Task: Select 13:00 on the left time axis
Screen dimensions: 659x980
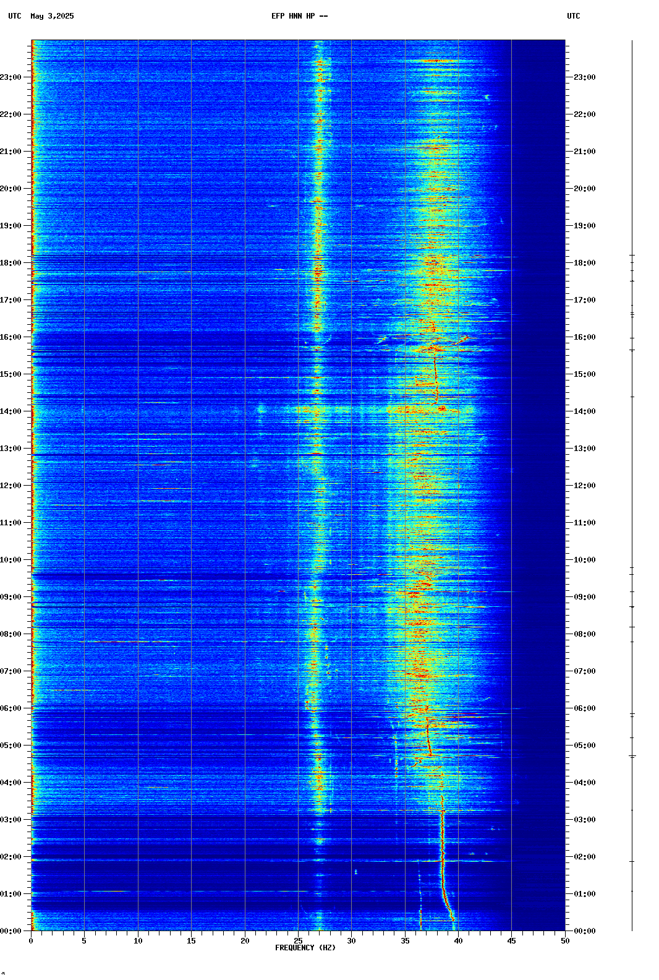Action: click(11, 449)
